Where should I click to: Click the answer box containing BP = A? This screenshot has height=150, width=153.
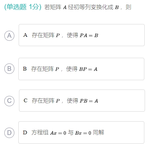click(81, 69)
